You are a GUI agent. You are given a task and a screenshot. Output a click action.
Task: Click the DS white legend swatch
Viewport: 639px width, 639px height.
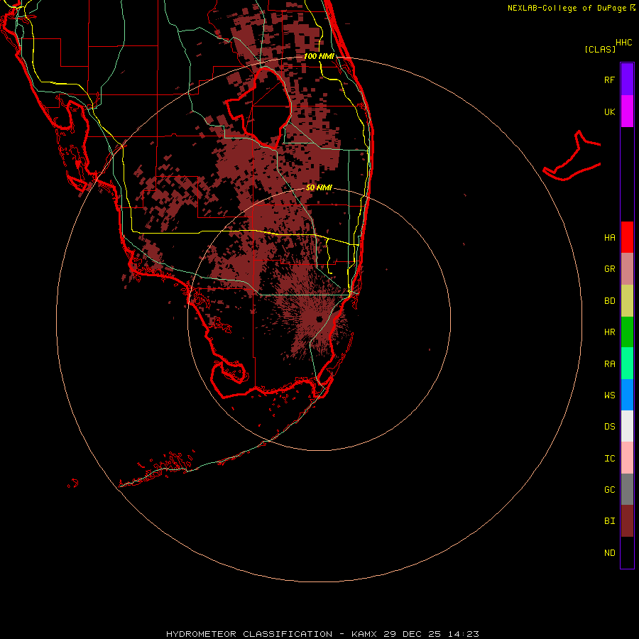click(627, 426)
